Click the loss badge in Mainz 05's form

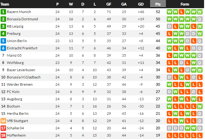tap(169, 55)
